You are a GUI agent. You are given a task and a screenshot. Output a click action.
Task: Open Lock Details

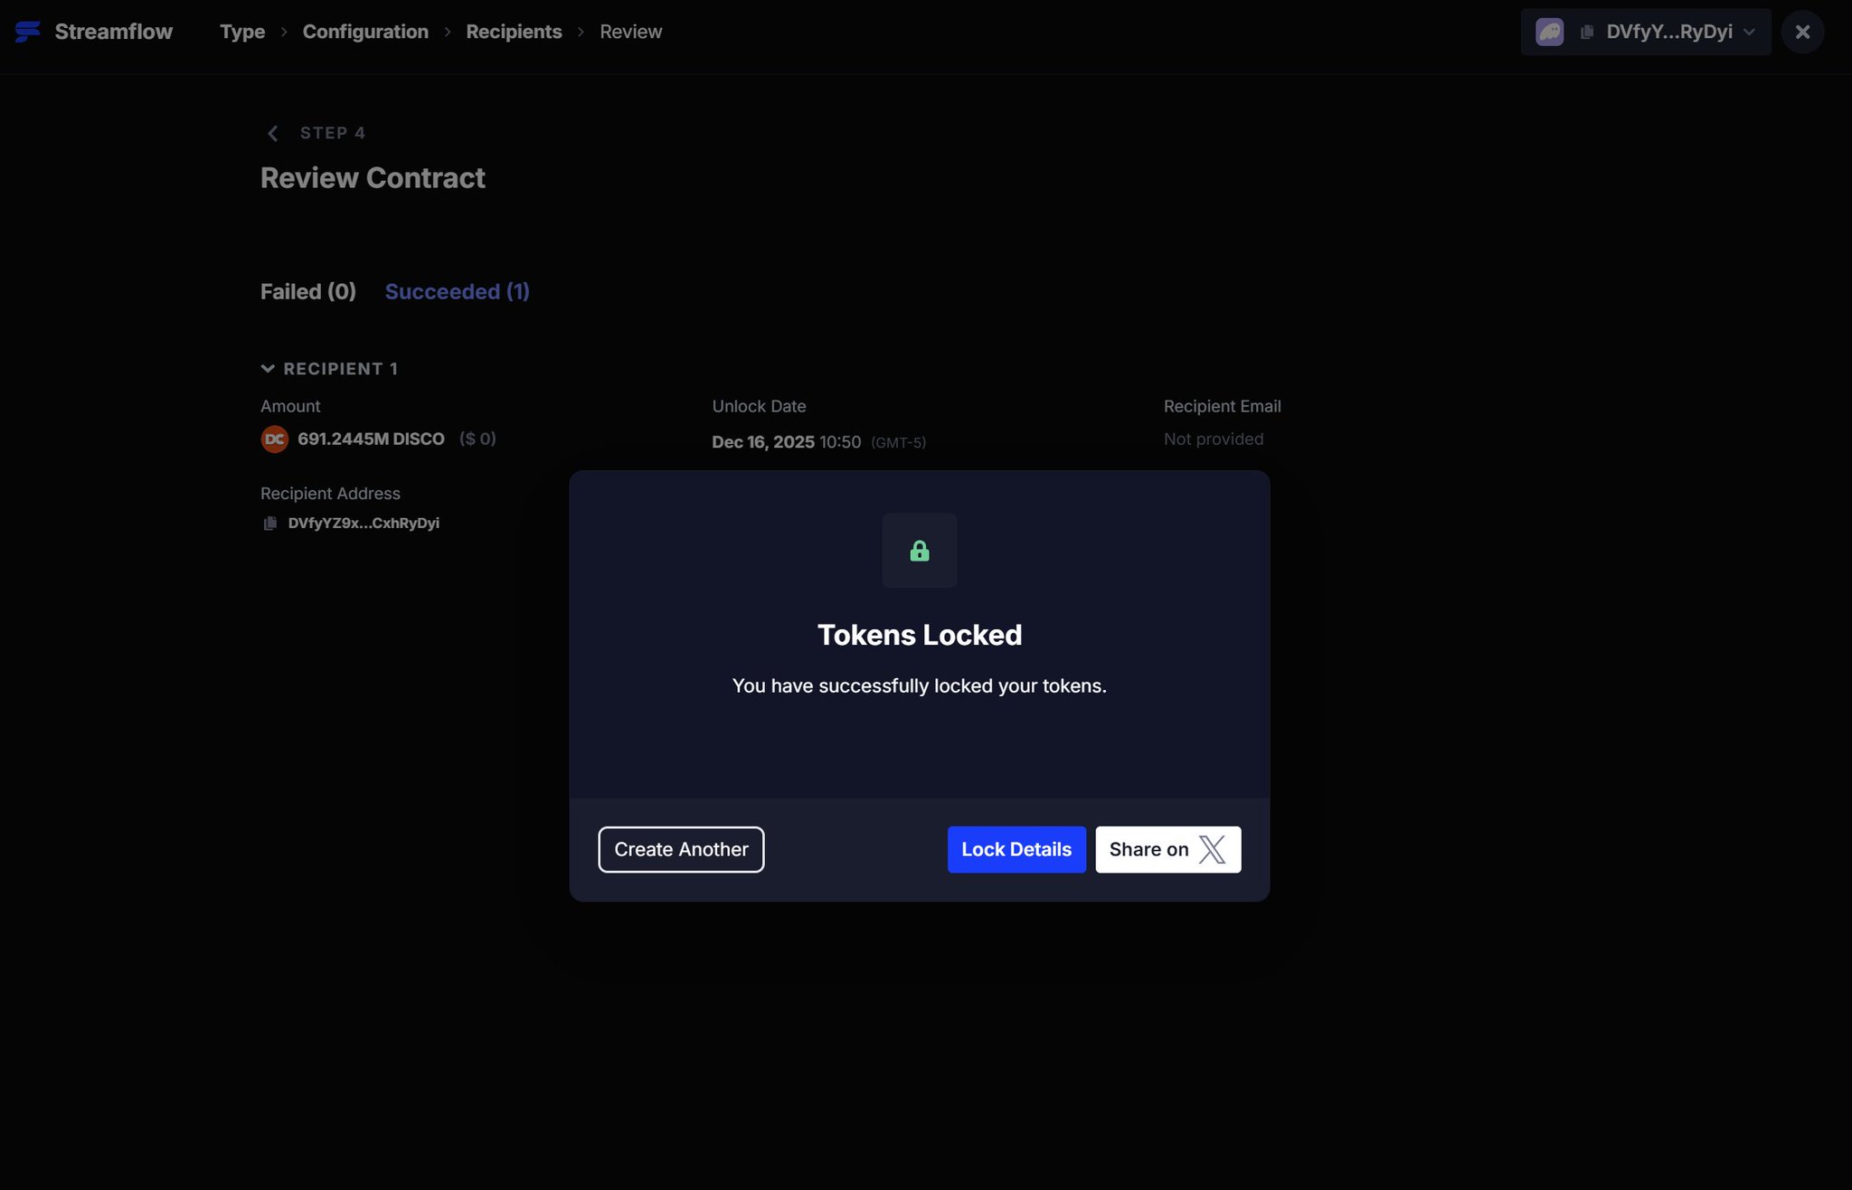pos(1016,849)
